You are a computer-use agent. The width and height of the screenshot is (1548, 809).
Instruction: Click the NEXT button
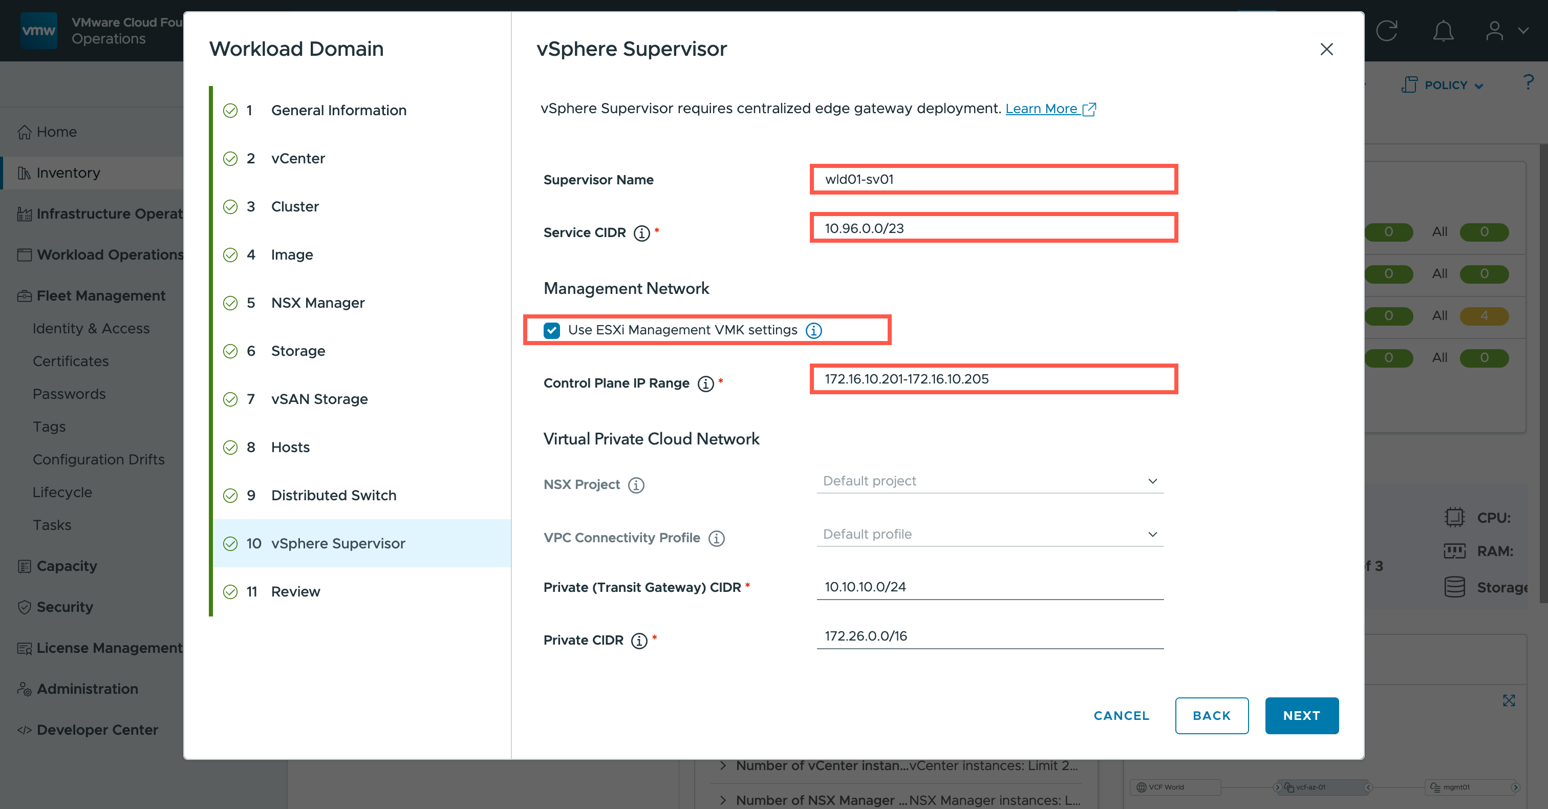point(1301,715)
